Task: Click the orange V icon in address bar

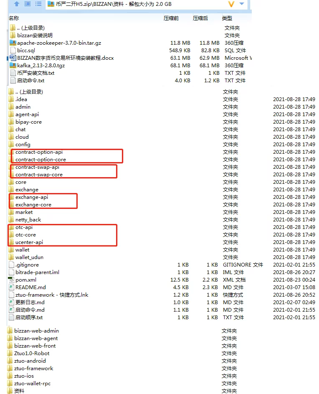Action: coord(231,4)
